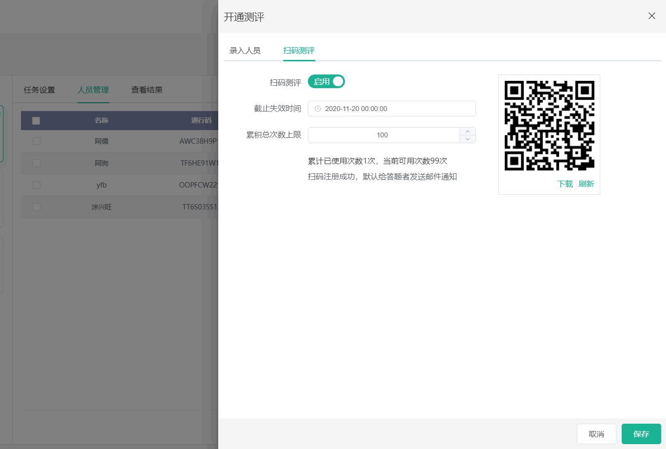Click the 名称 column header
Viewport: 666px width, 449px height.
(101, 120)
